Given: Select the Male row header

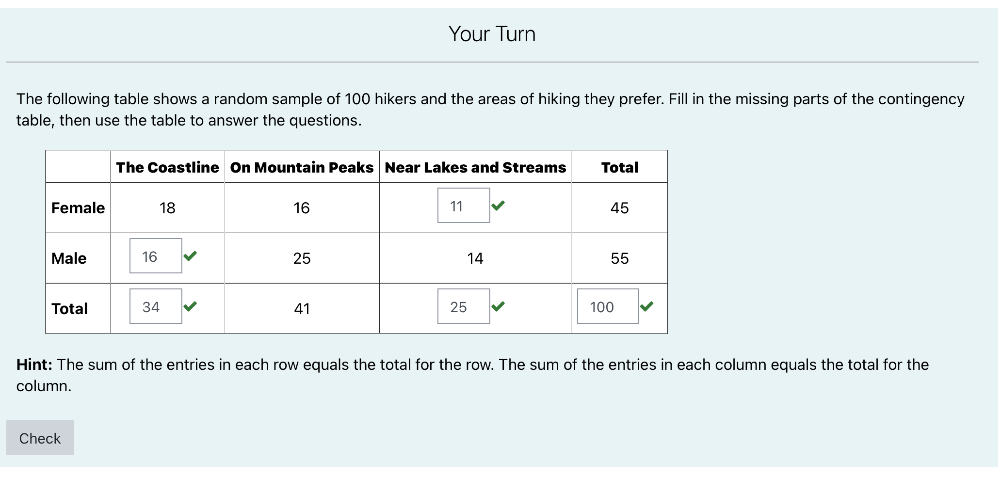Looking at the screenshot, I should coord(69,258).
